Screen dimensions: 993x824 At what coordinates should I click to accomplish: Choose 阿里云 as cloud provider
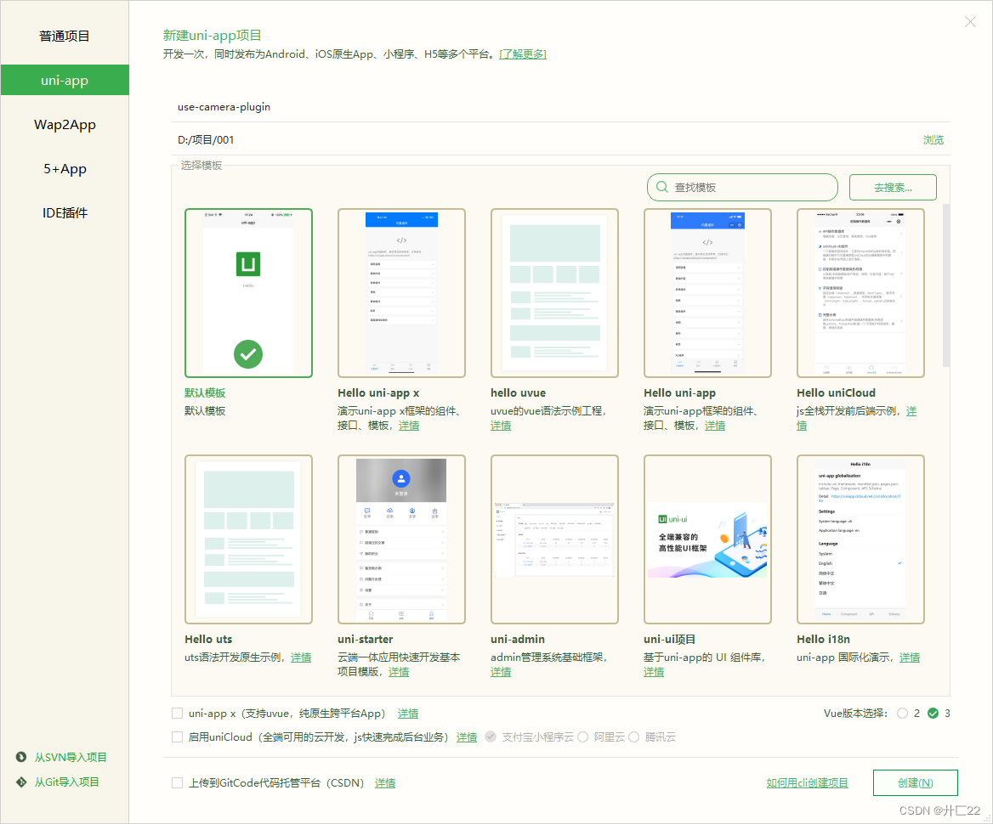point(582,737)
